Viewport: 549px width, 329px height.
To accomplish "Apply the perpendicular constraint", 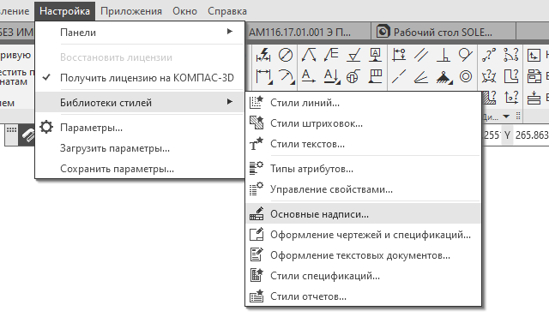I will pyautogui.click(x=443, y=55).
